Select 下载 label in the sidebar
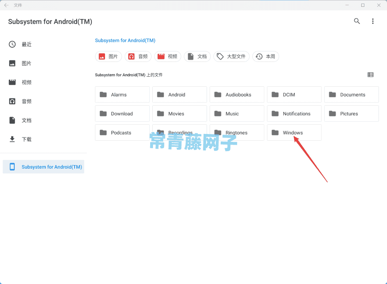Screen dimensions: 387x284 pos(27,139)
